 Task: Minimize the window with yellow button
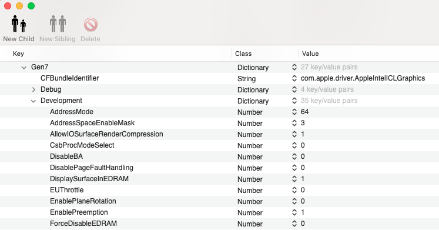point(19,6)
